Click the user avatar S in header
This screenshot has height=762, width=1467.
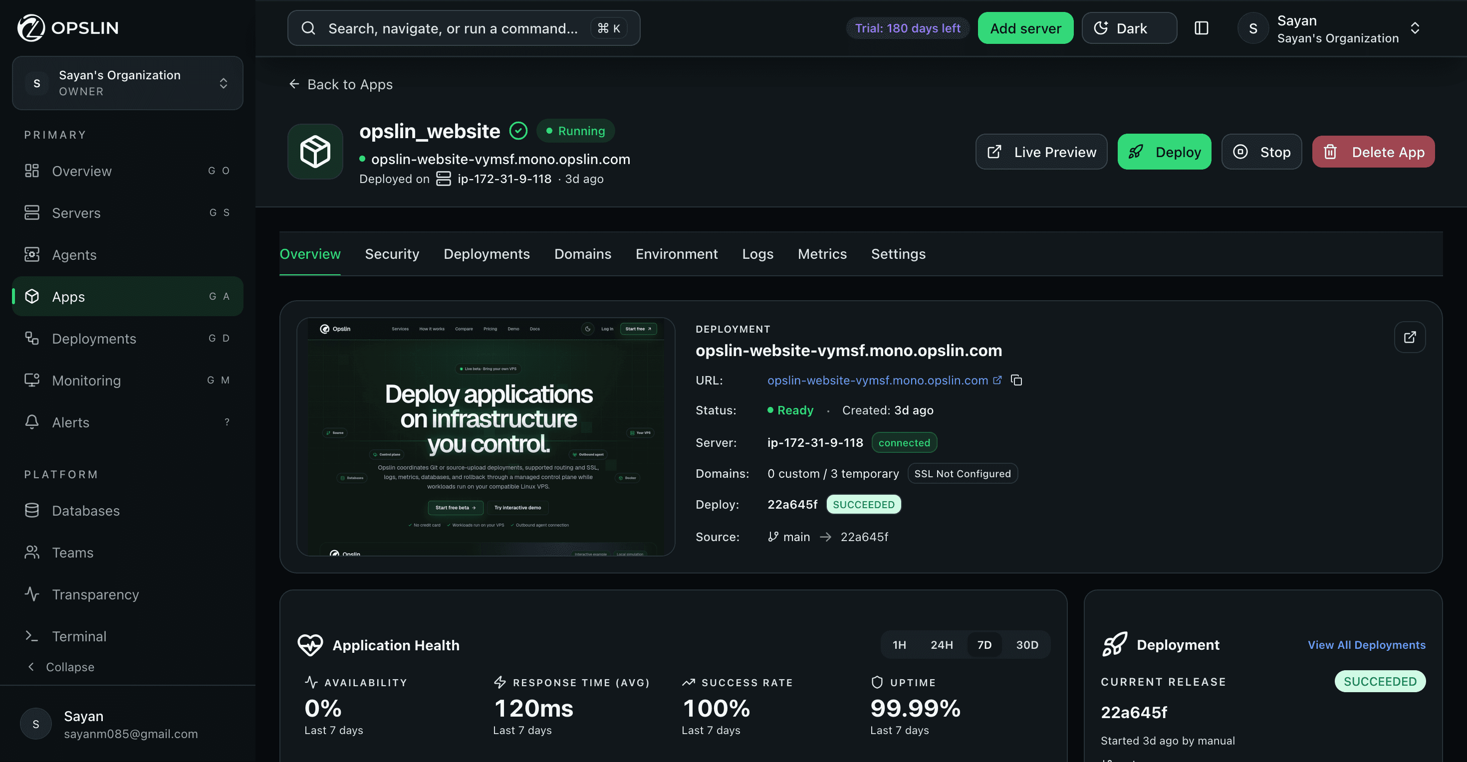click(x=1253, y=28)
